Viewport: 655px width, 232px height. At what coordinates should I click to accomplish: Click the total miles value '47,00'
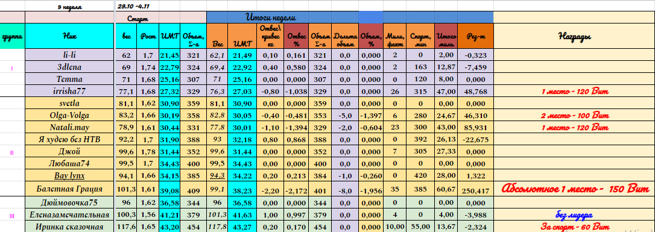pyautogui.click(x=446, y=91)
